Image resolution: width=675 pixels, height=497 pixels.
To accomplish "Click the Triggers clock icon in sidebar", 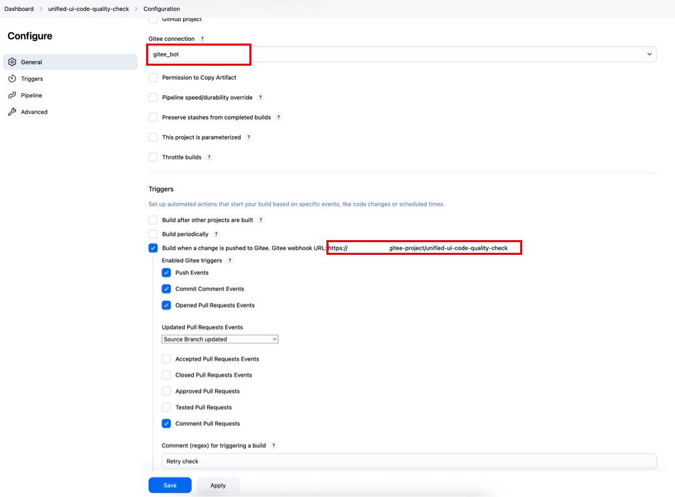I will (x=12, y=79).
